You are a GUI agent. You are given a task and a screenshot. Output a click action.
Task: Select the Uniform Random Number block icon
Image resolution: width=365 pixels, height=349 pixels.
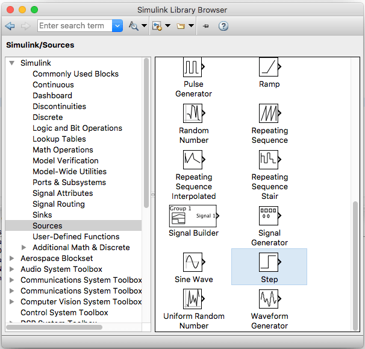click(193, 299)
